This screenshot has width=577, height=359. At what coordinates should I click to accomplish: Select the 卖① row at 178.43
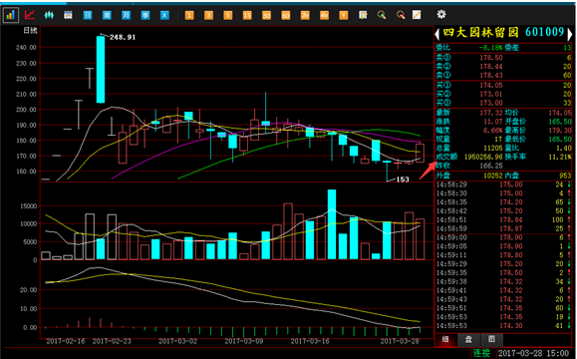pos(503,76)
